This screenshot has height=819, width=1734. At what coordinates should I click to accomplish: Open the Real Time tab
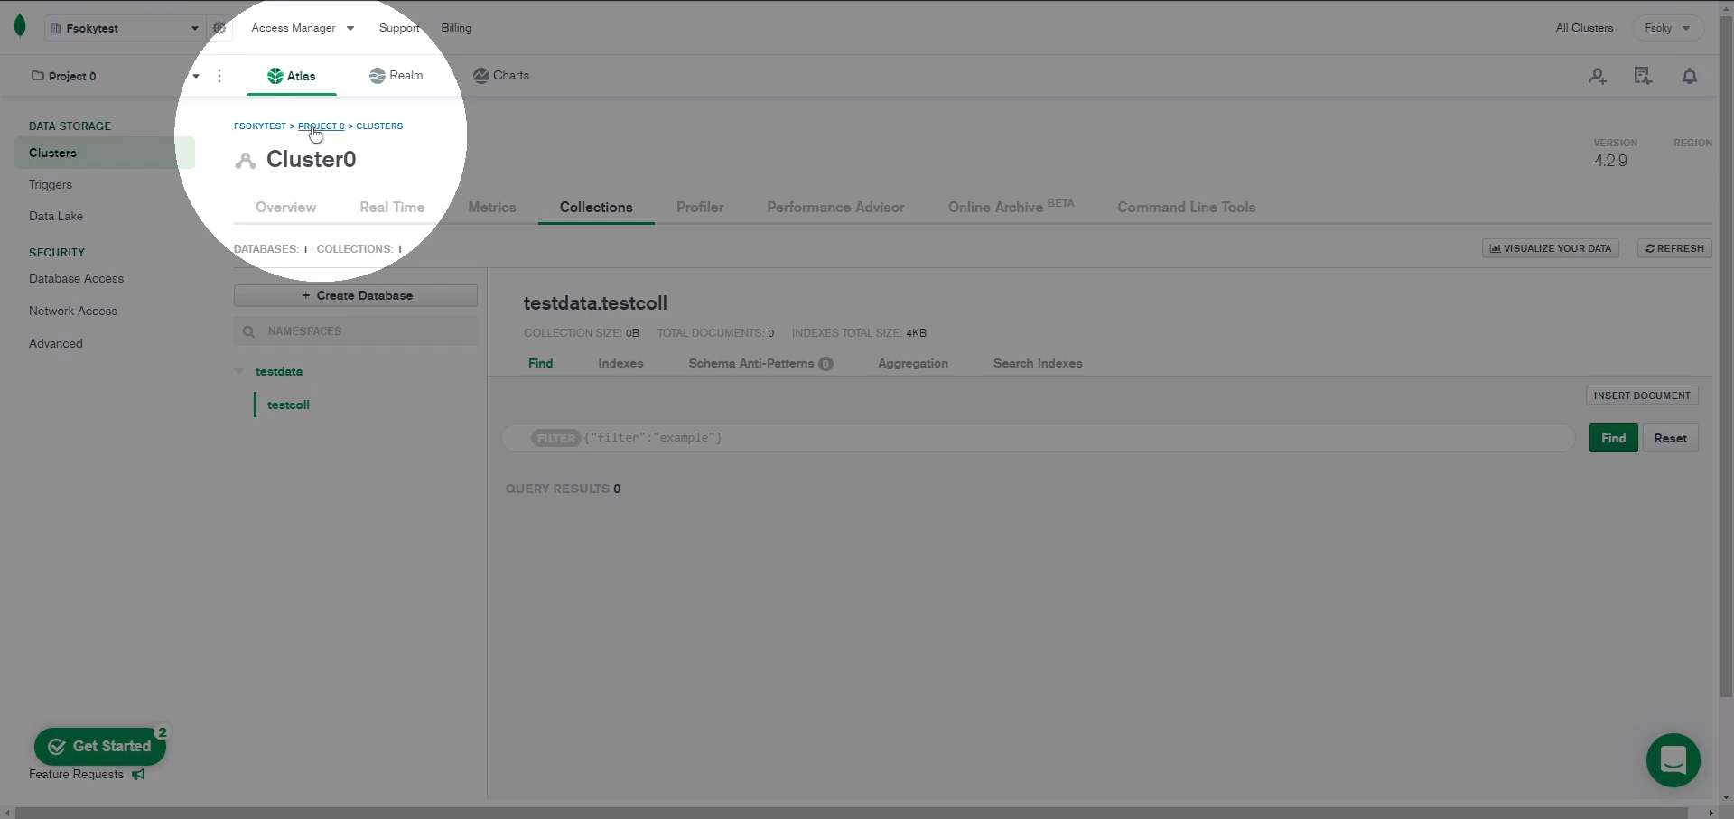(x=392, y=207)
